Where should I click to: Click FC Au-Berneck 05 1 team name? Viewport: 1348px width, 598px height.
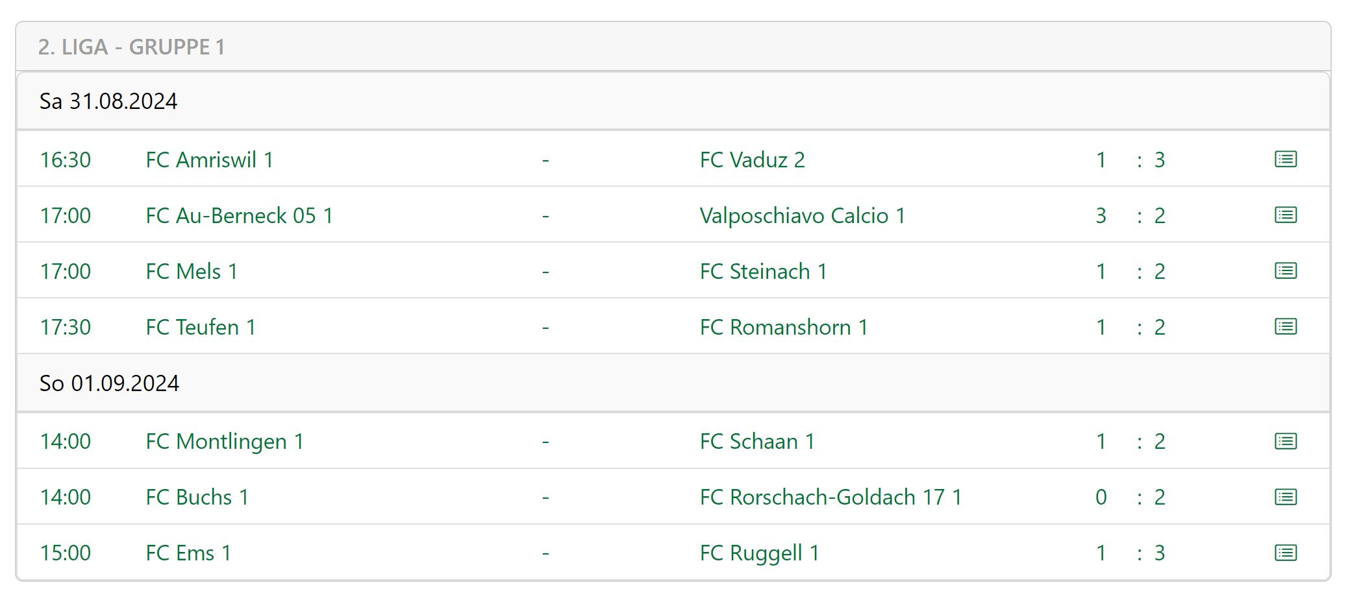pos(239,215)
